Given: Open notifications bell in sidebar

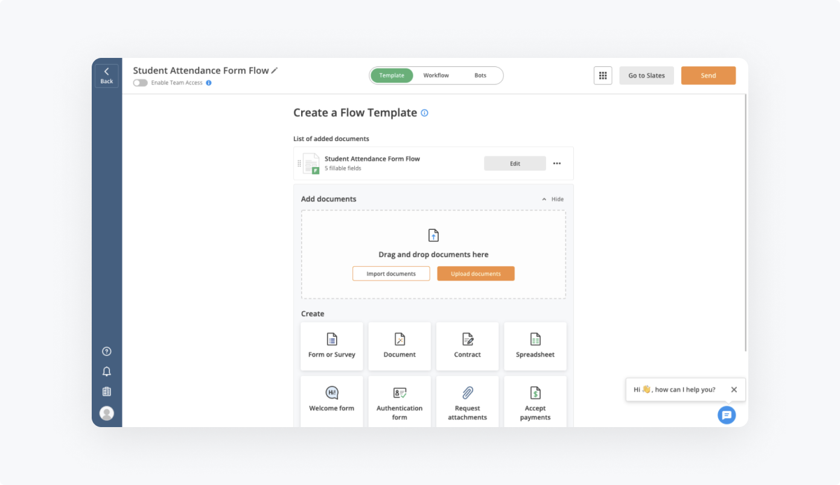Looking at the screenshot, I should pyautogui.click(x=107, y=372).
